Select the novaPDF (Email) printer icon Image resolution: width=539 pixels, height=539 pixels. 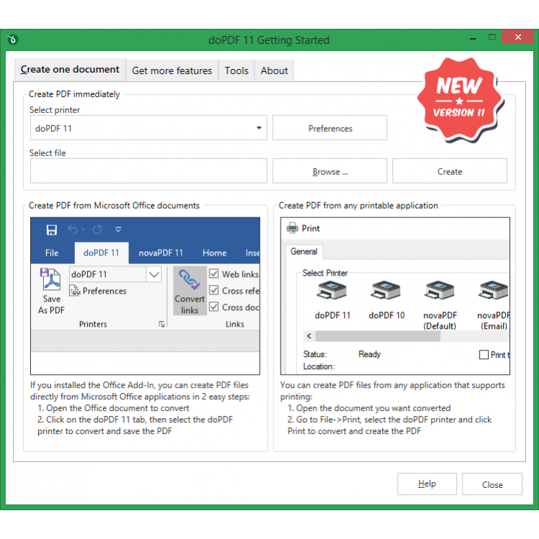tap(493, 291)
